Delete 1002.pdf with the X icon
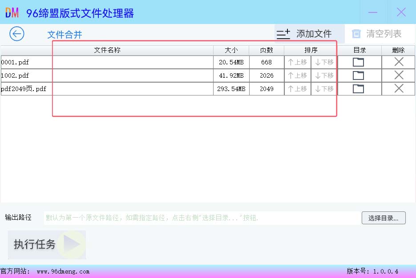This screenshot has height=278, width=416. [399, 75]
